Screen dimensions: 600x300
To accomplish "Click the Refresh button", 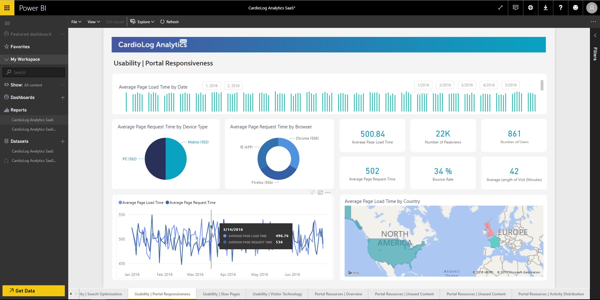I will click(169, 22).
